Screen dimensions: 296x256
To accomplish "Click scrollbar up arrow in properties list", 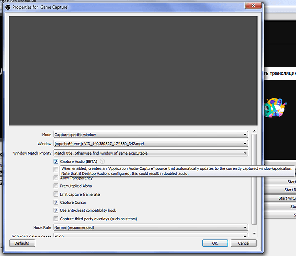I will 254,131.
